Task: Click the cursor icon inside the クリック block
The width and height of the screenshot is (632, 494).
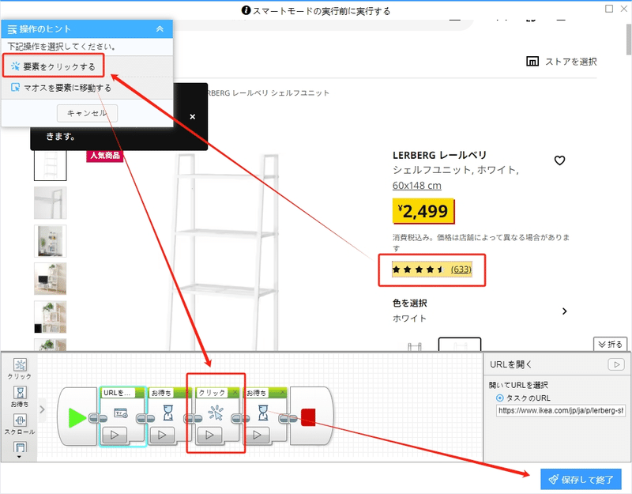Action: (x=216, y=413)
